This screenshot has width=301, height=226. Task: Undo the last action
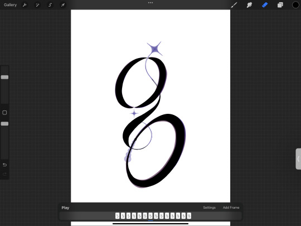4,165
